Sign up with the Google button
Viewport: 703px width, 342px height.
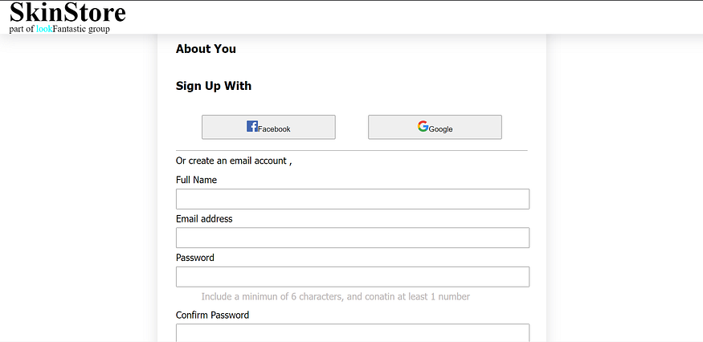435,127
